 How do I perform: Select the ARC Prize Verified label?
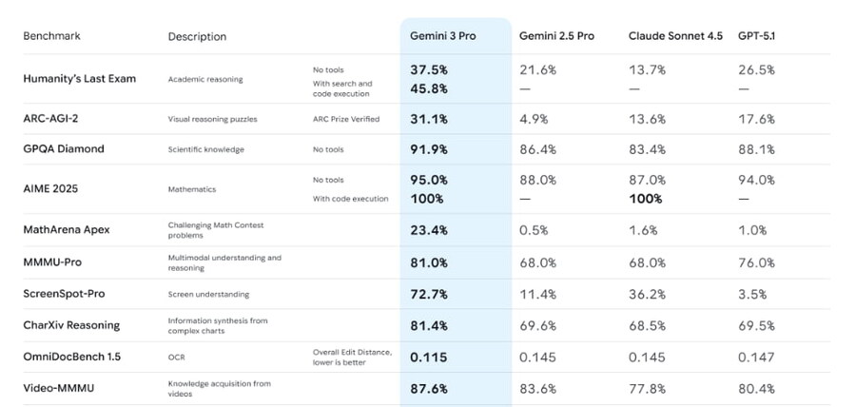(346, 120)
